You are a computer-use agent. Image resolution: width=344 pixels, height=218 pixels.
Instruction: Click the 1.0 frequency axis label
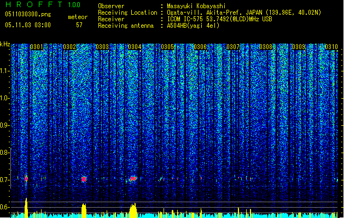point(5,98)
